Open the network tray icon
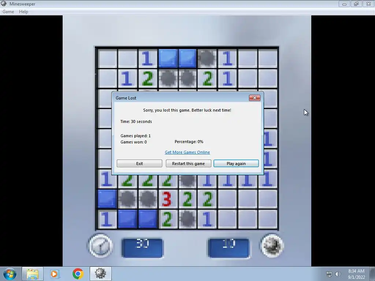The image size is (375, 281). tap(329, 274)
